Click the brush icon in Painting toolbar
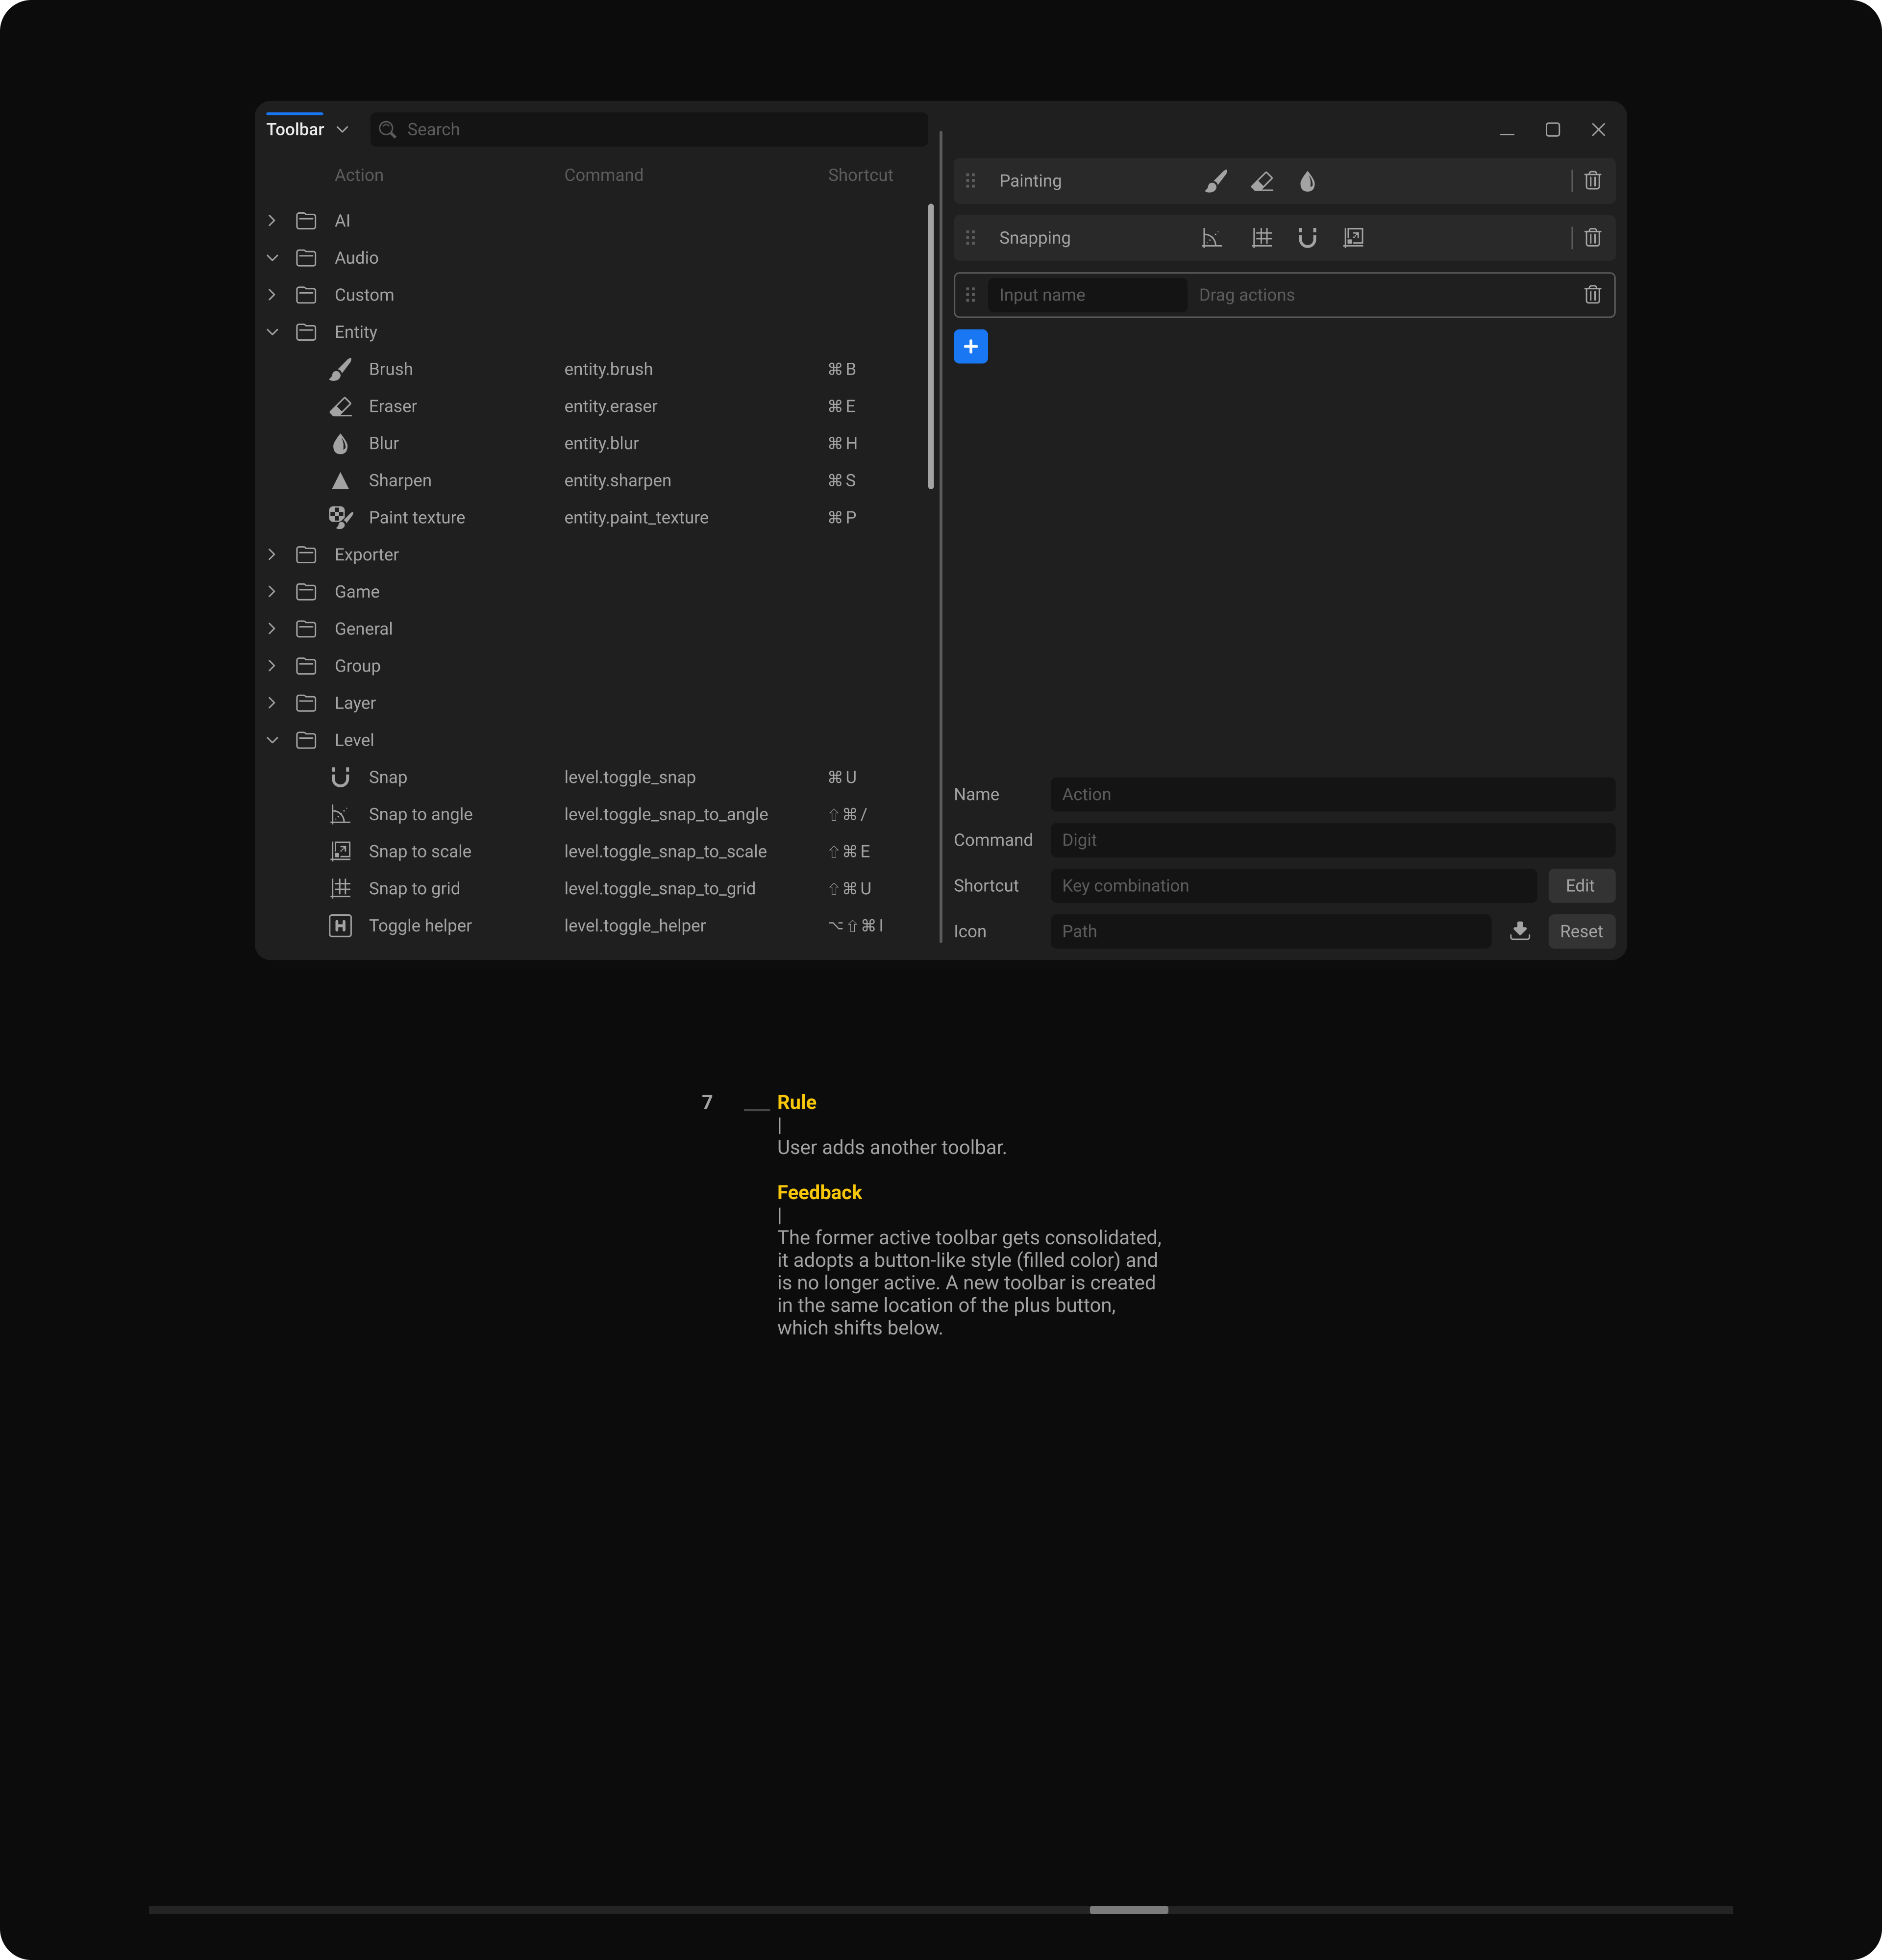 tap(1215, 181)
